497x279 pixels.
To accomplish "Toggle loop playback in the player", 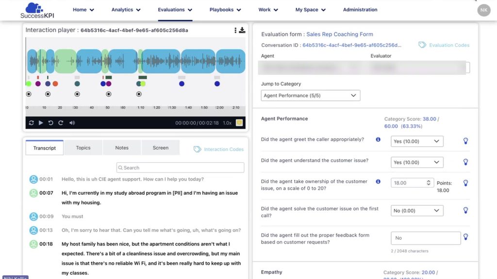I will click(x=31, y=123).
